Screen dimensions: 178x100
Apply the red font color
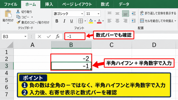click(x=99, y=21)
